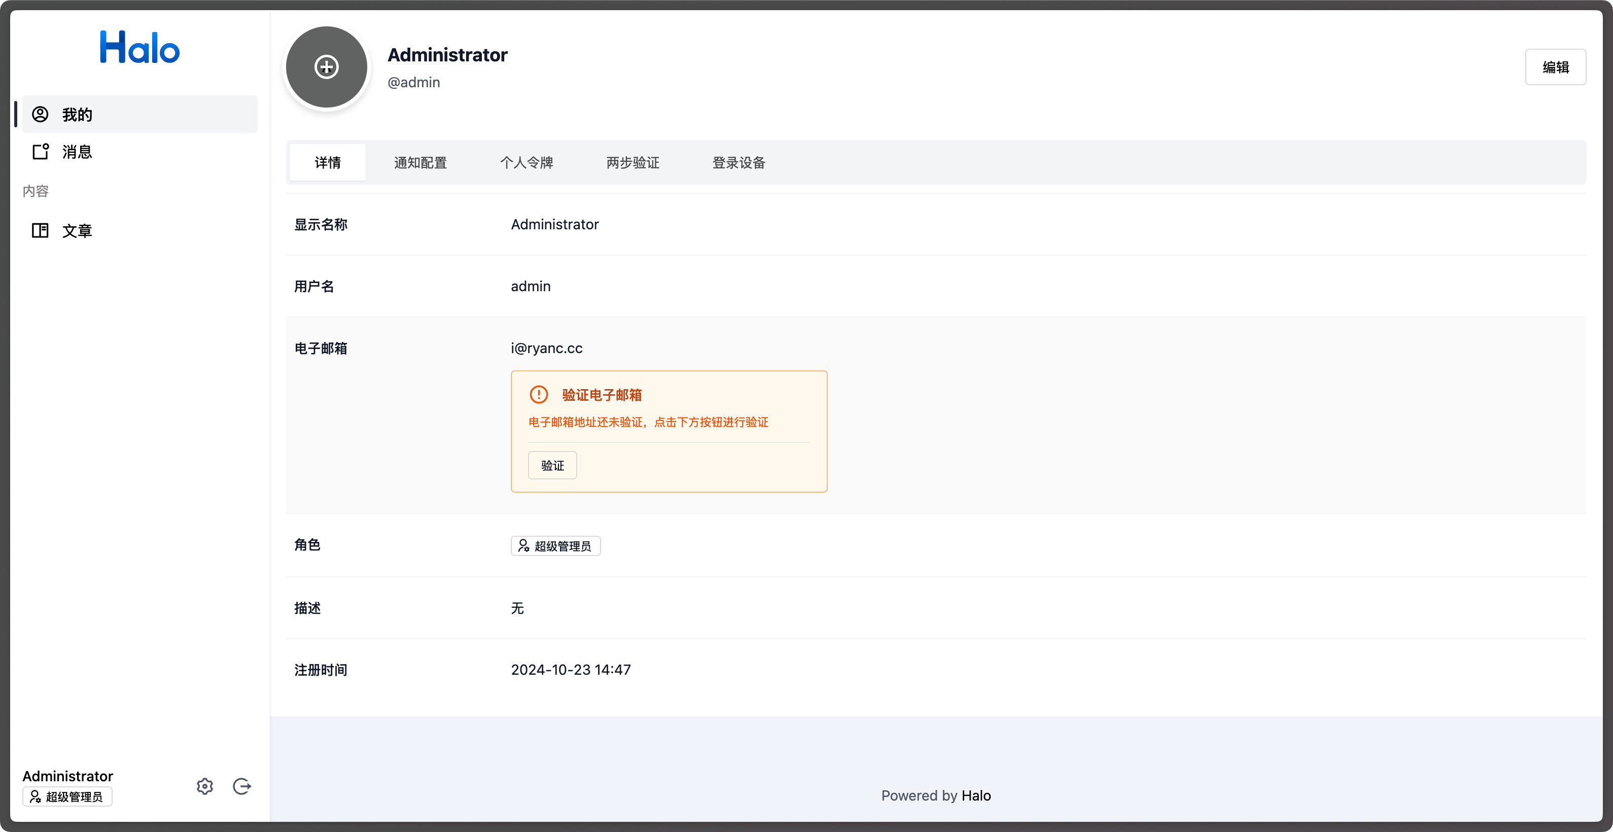Click the email address input field
Screen dimensions: 1613x832
click(x=547, y=348)
